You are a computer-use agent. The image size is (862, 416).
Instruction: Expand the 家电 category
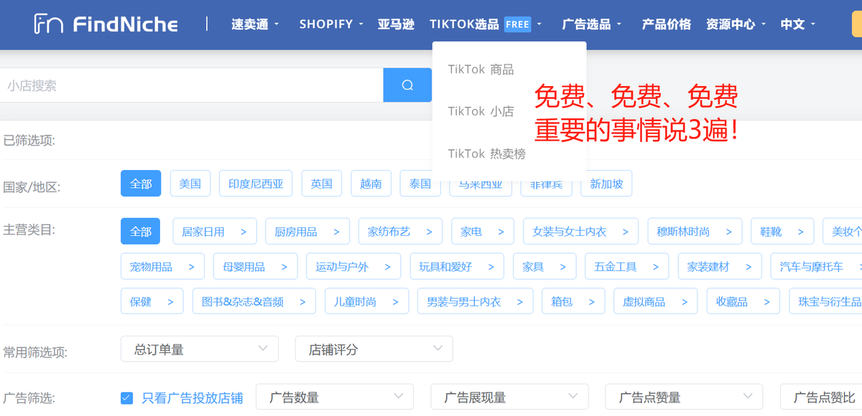click(483, 232)
